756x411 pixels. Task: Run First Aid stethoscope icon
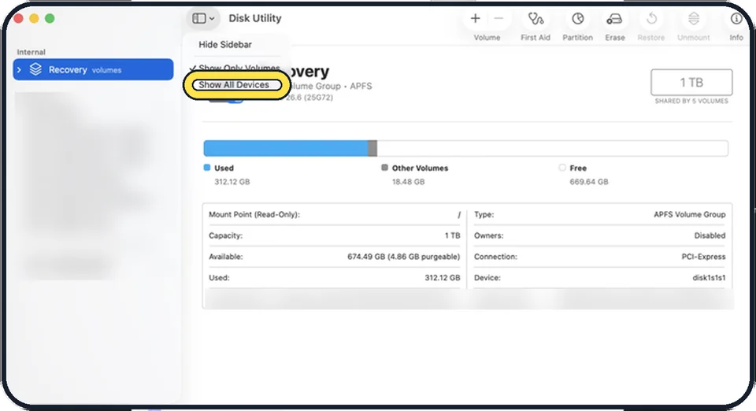535,19
